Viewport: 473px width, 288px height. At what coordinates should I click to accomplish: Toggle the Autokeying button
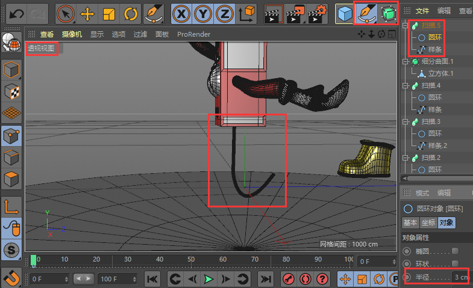pos(305,279)
